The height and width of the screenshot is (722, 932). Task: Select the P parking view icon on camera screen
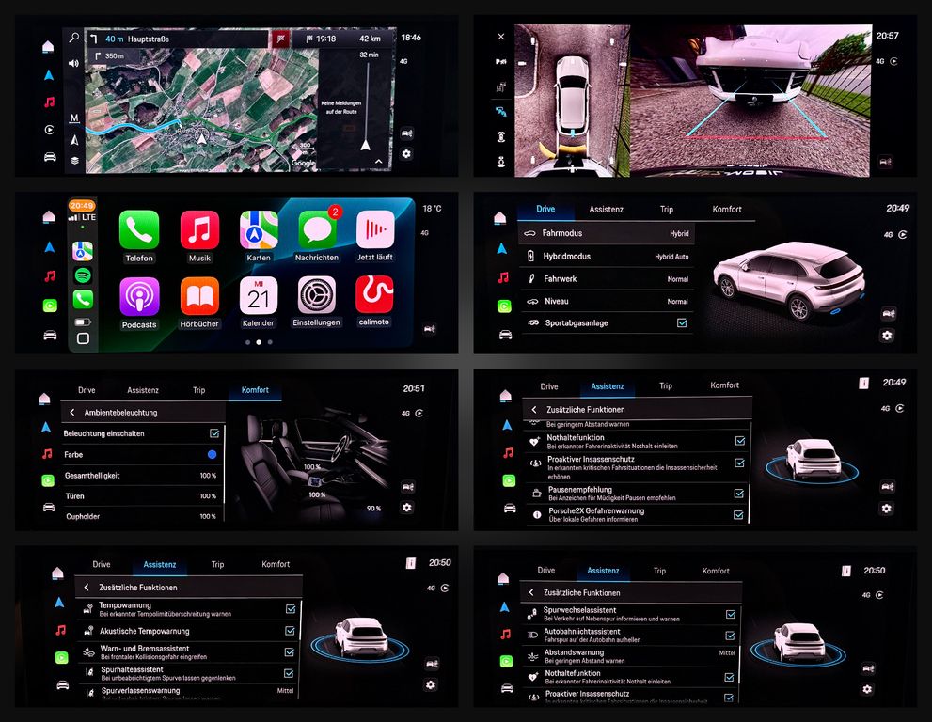[500, 61]
